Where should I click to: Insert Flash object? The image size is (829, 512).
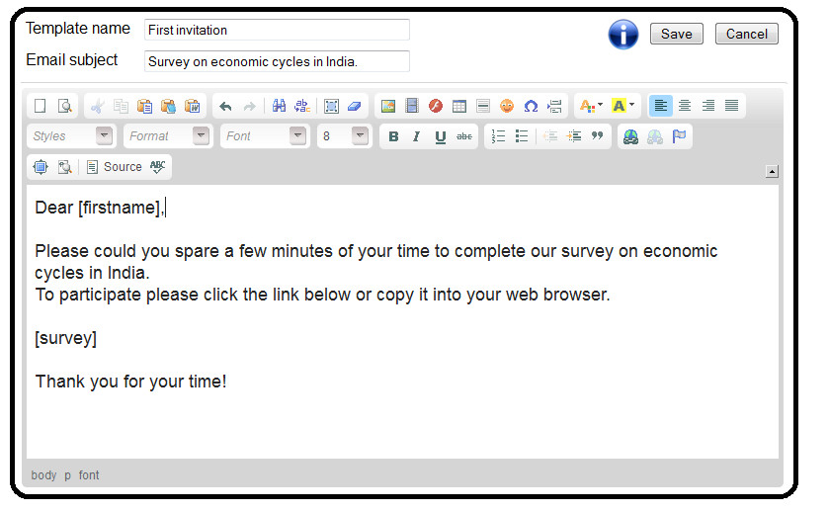(436, 106)
